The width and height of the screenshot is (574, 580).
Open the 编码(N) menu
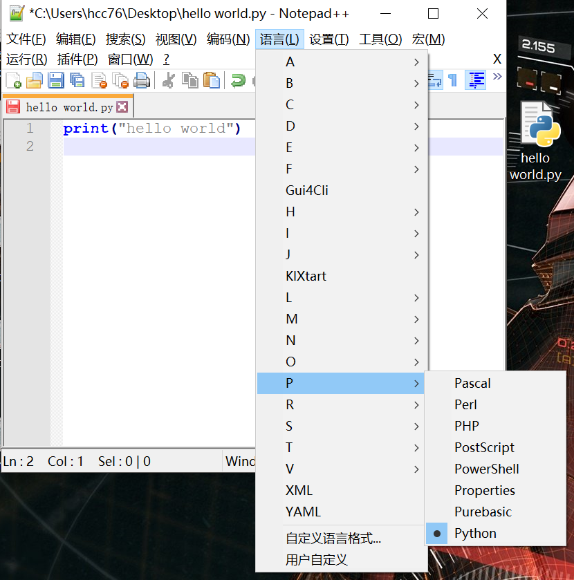pos(228,39)
